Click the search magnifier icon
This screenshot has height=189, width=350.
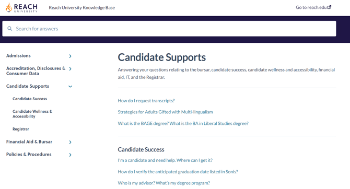point(9,29)
